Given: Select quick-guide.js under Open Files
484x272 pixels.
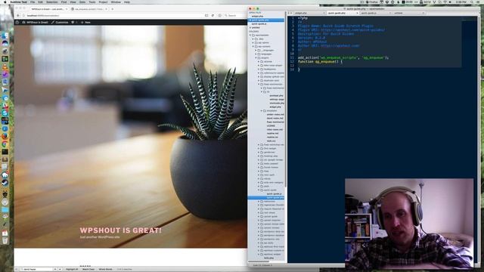Looking at the screenshot, I should tap(259, 23).
